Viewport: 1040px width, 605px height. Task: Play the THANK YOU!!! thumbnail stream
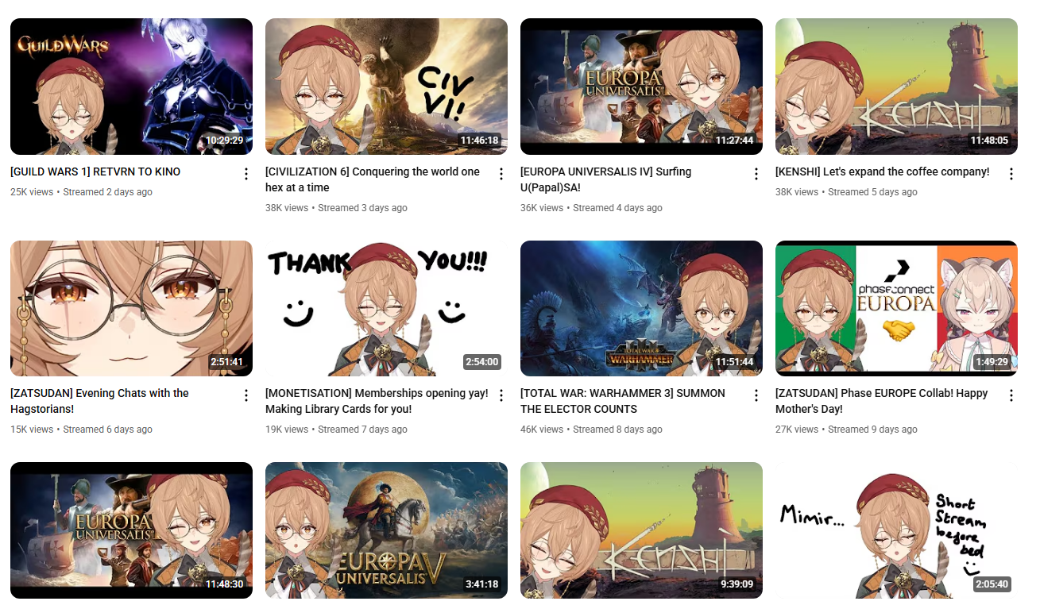click(386, 308)
